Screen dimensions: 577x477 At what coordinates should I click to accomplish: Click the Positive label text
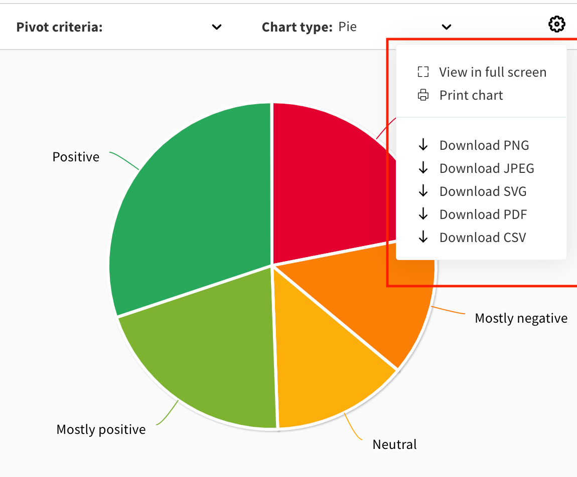(x=76, y=157)
